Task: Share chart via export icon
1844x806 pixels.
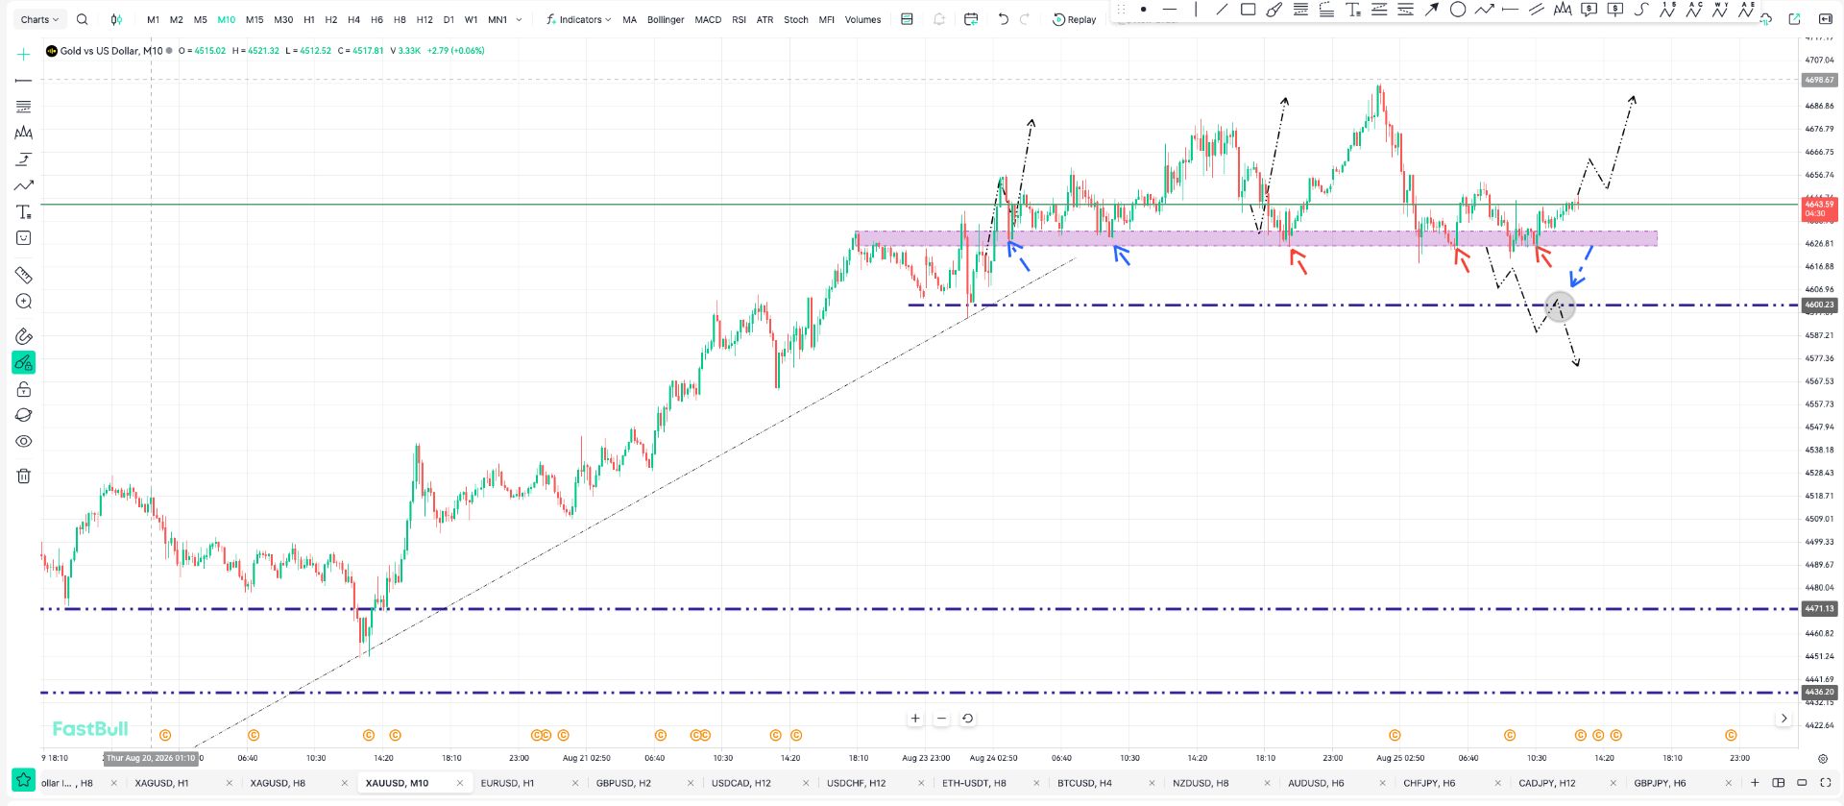Action: point(1794,19)
